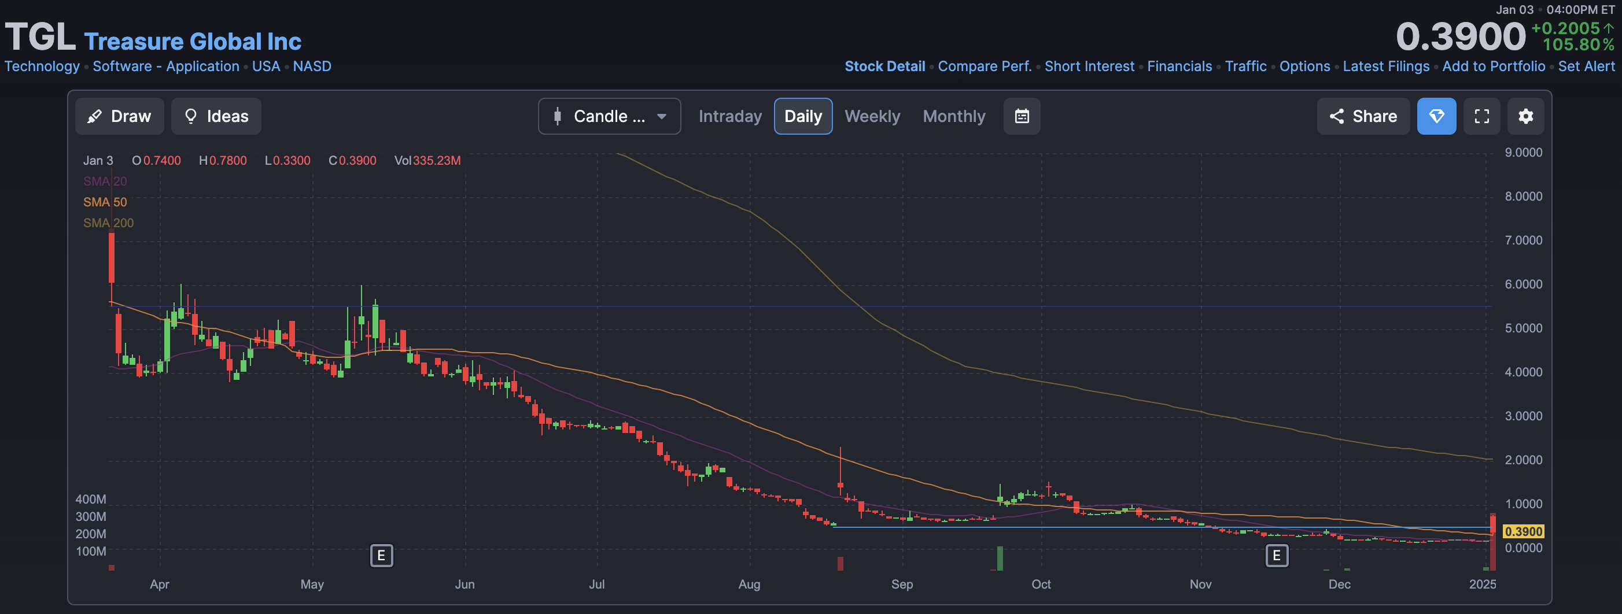Click the open price 0.7400 value

click(x=162, y=160)
